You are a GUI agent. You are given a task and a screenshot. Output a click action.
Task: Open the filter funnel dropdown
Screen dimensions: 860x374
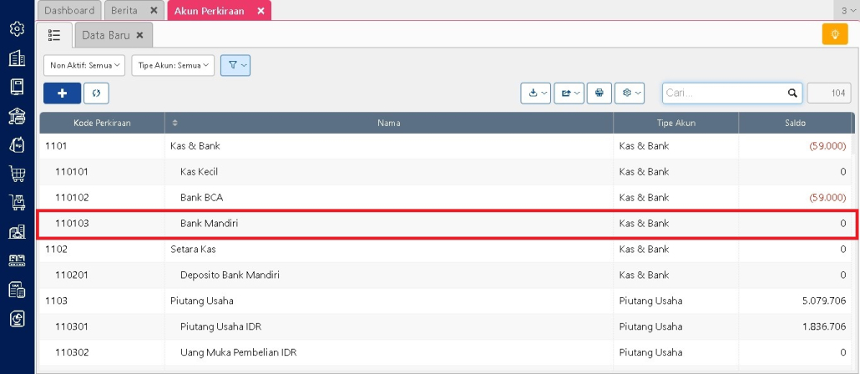(235, 65)
